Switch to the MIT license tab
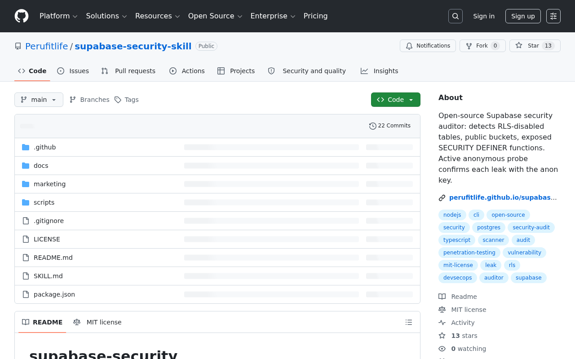 point(97,322)
